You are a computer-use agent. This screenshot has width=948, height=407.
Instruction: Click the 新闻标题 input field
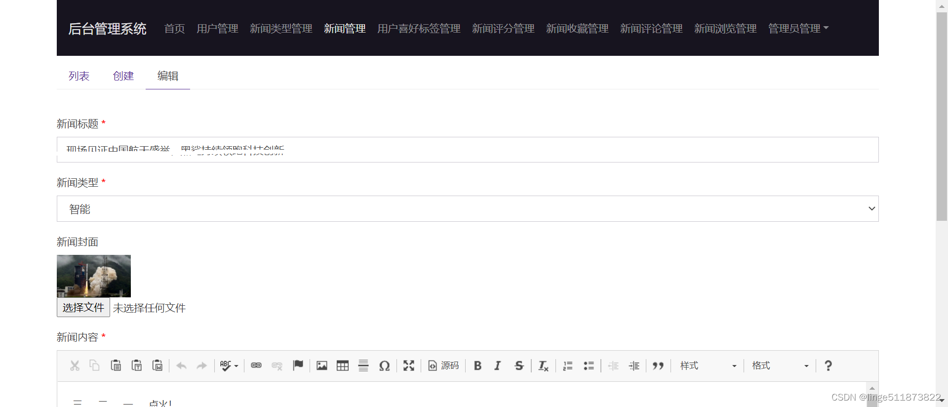coord(468,150)
